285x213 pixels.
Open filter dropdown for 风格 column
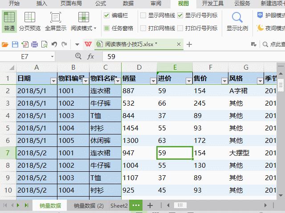[x=260, y=81]
